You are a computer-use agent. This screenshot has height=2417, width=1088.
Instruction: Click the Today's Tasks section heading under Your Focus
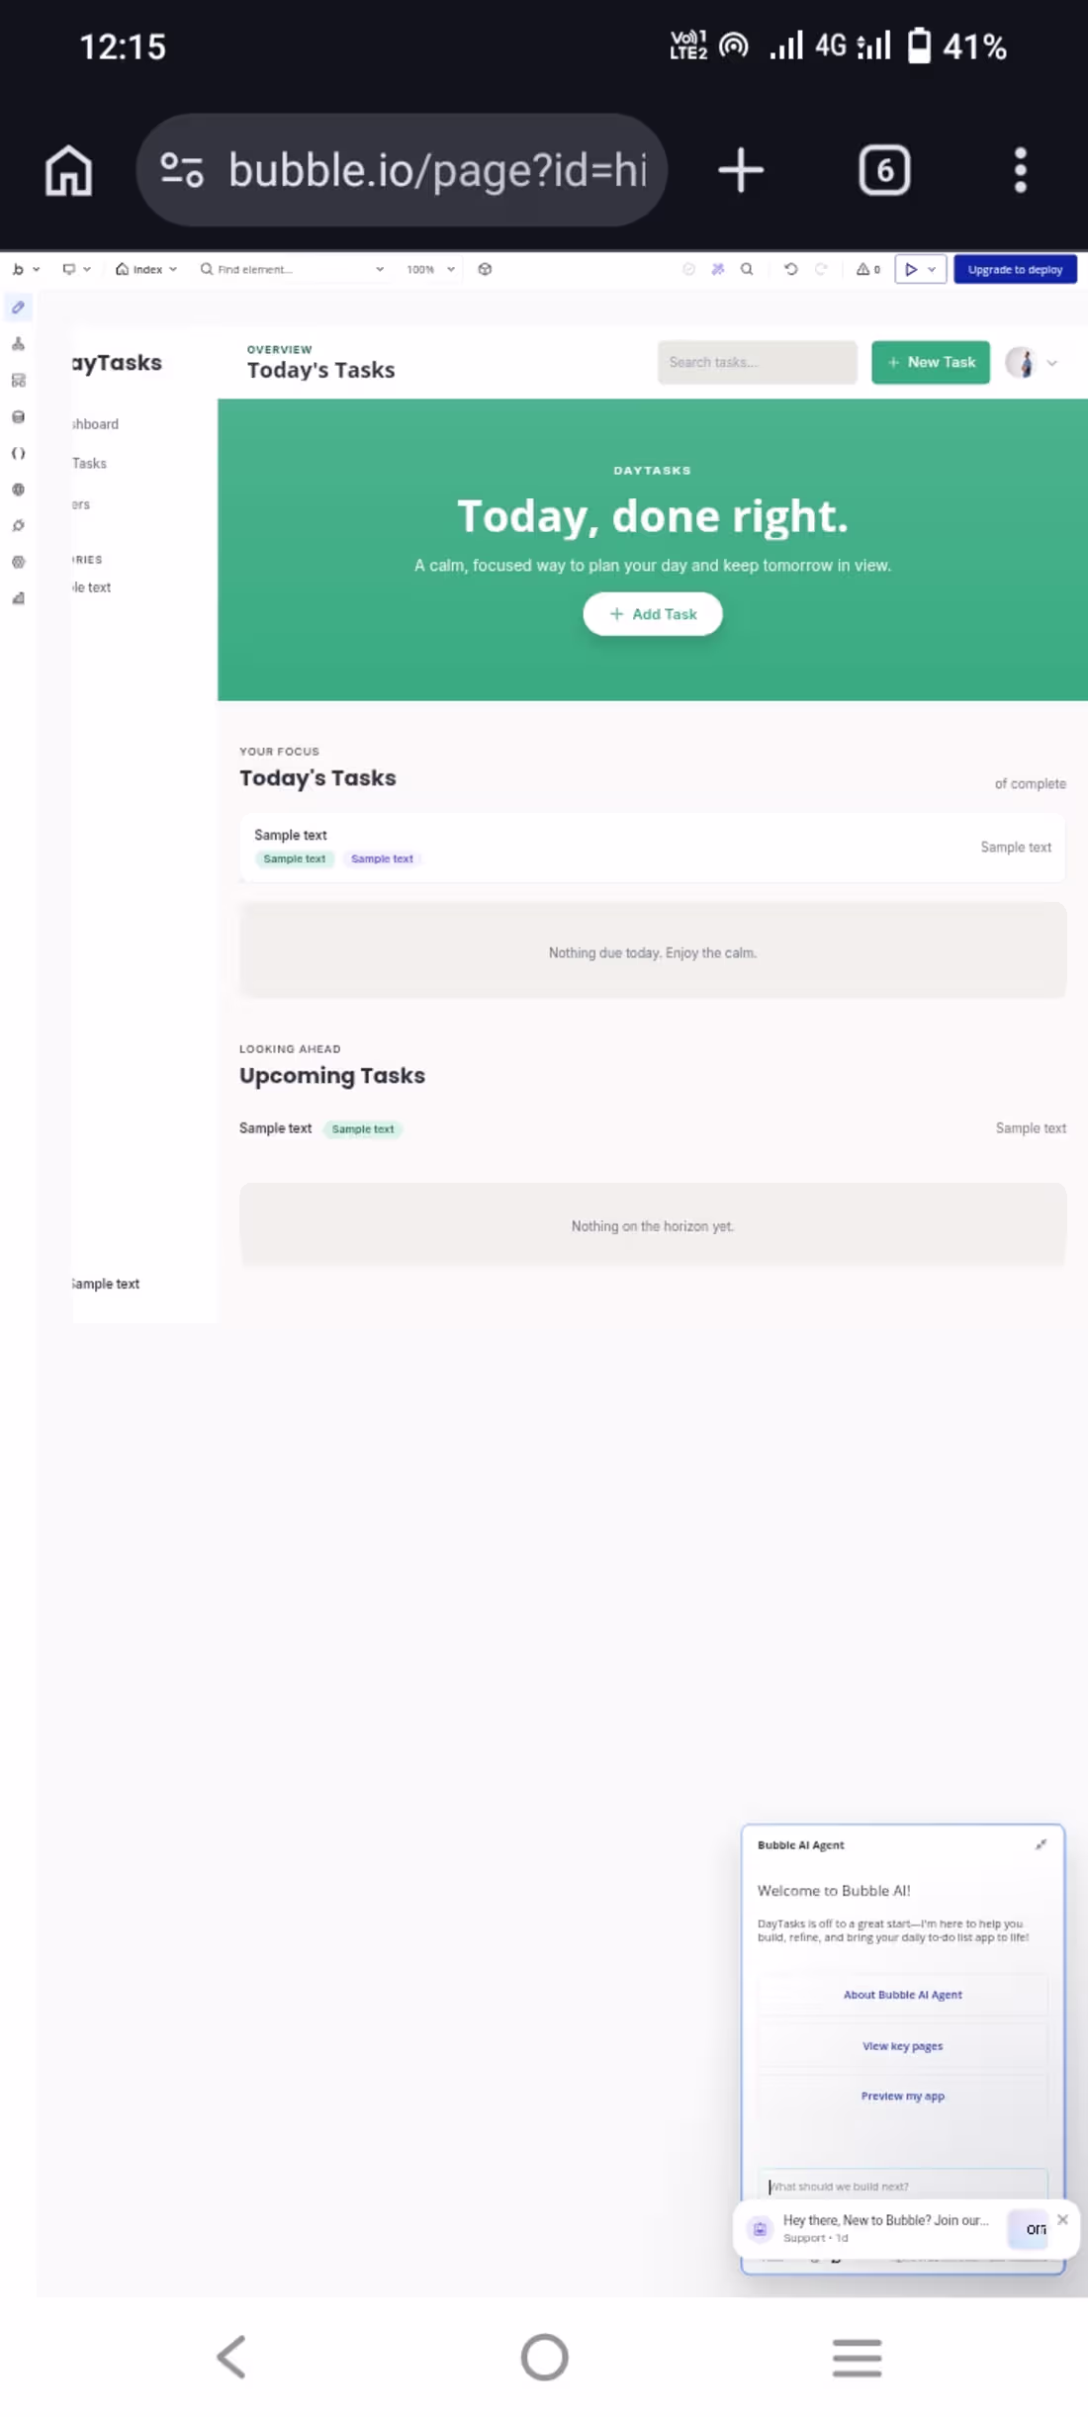(x=317, y=778)
